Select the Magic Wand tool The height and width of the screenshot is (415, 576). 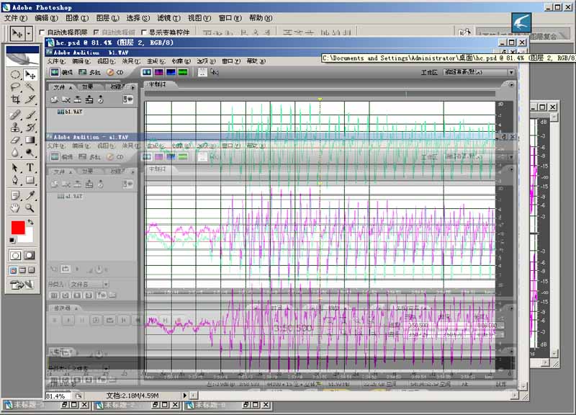click(x=30, y=86)
